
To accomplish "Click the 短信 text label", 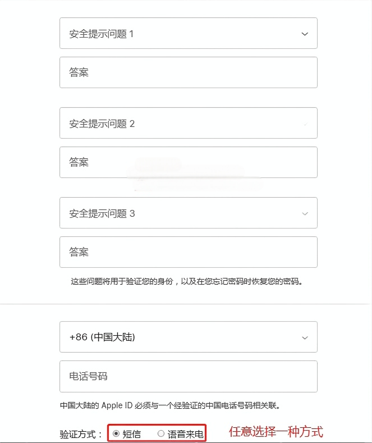I will 131,434.
